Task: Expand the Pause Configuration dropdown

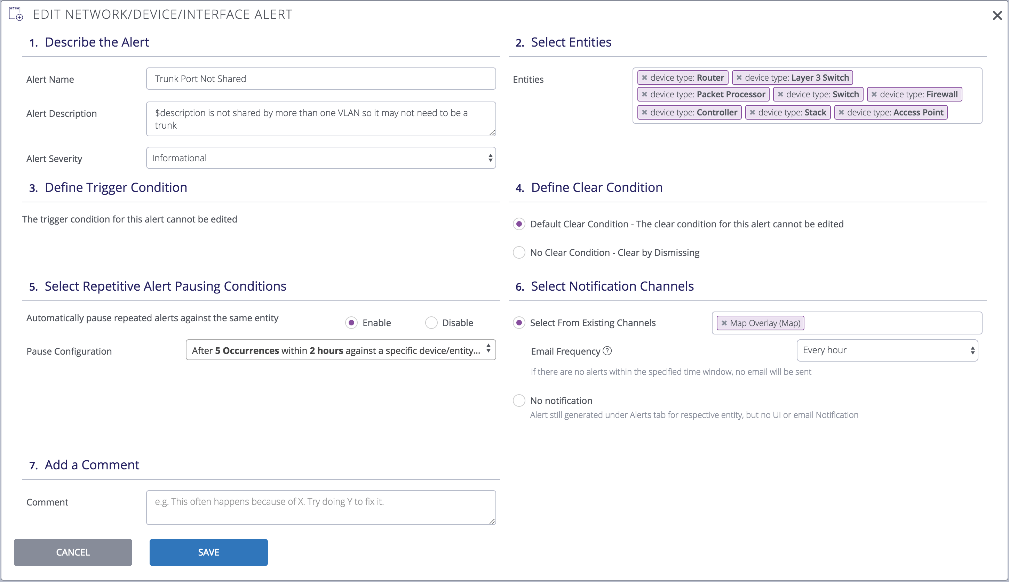Action: click(x=340, y=350)
